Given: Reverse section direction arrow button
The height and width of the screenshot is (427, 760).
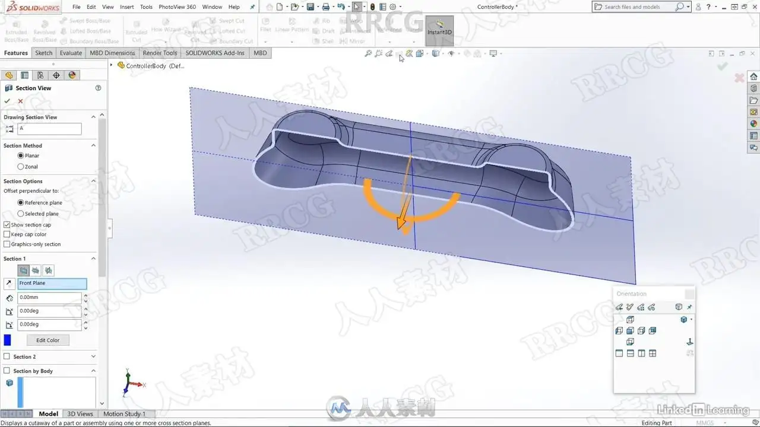Looking at the screenshot, I should (x=9, y=283).
